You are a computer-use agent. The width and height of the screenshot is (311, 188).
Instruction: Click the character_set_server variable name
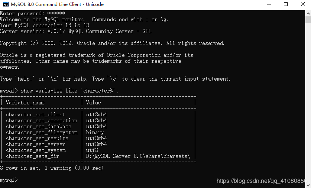point(36,144)
